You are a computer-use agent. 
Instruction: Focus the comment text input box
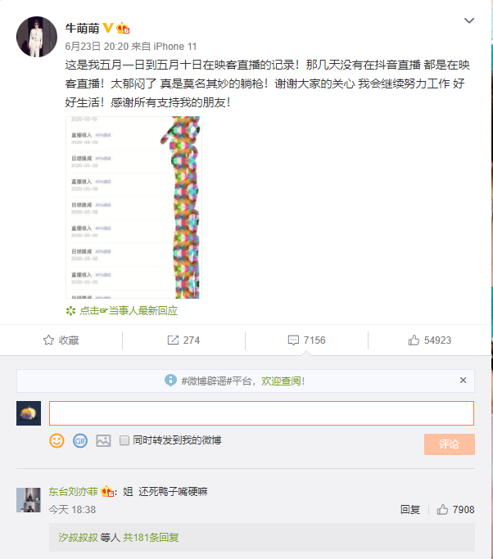pos(261,413)
